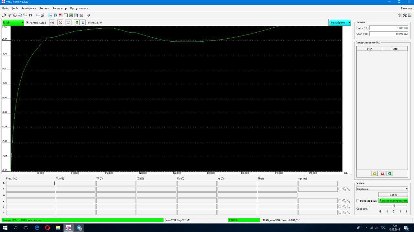The width and height of the screenshot is (414, 232).
Task: Click the Smith chart round icon button
Action: click(x=52, y=23)
